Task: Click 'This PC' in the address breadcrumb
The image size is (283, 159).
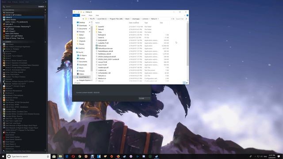Action: (x=92, y=19)
